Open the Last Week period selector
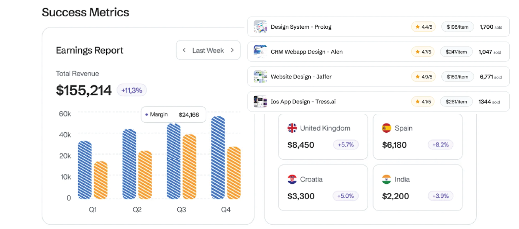Screen dimensions: 519x229 pos(208,51)
